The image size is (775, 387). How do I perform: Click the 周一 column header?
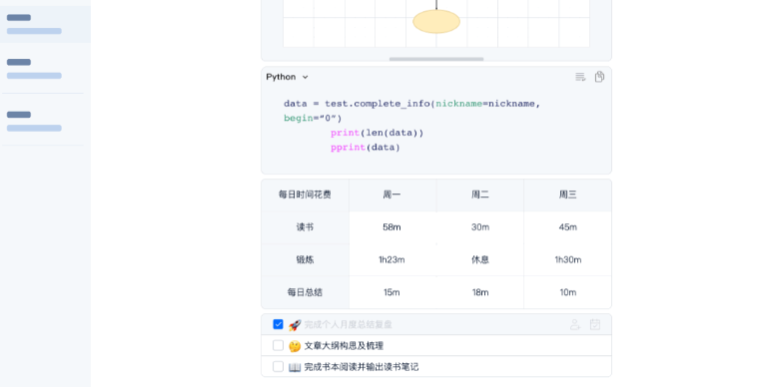(392, 194)
